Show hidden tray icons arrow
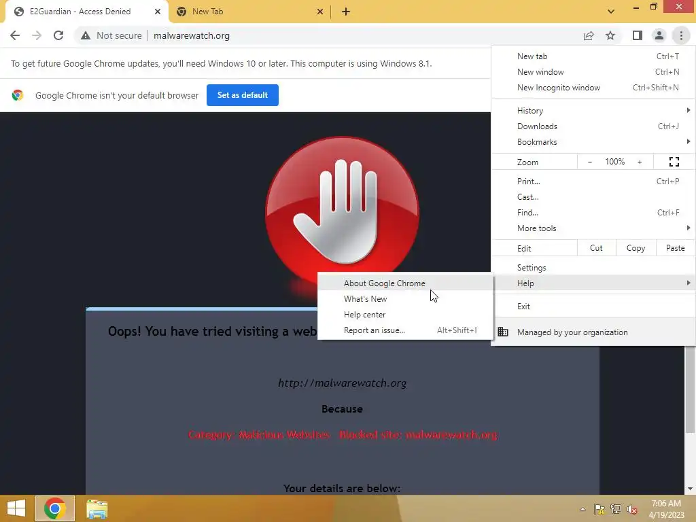The width and height of the screenshot is (696, 522). pyautogui.click(x=582, y=509)
